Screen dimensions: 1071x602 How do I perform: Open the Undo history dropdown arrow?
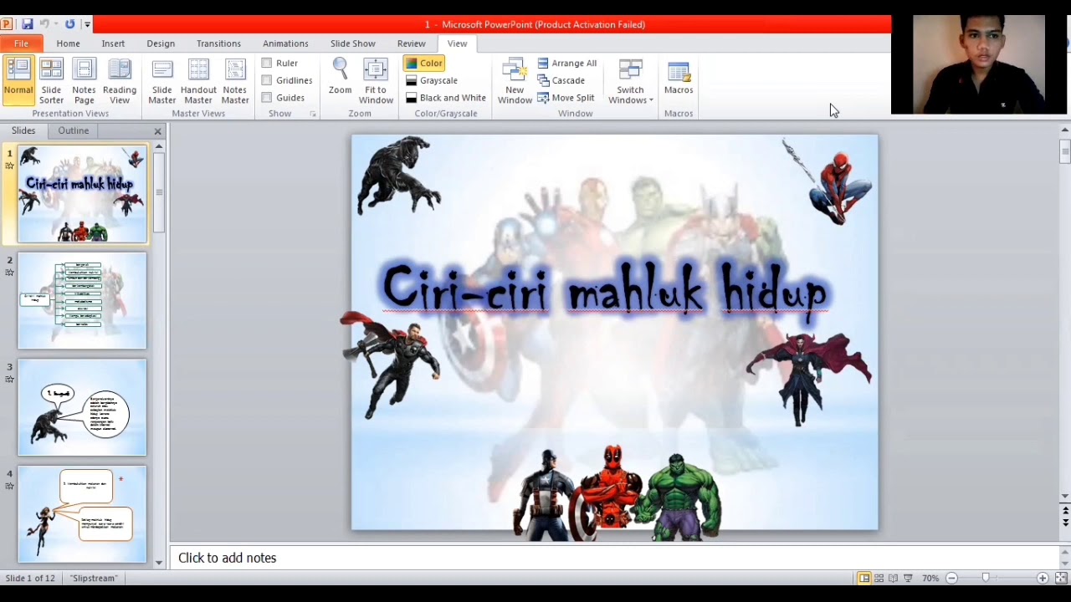[55, 24]
